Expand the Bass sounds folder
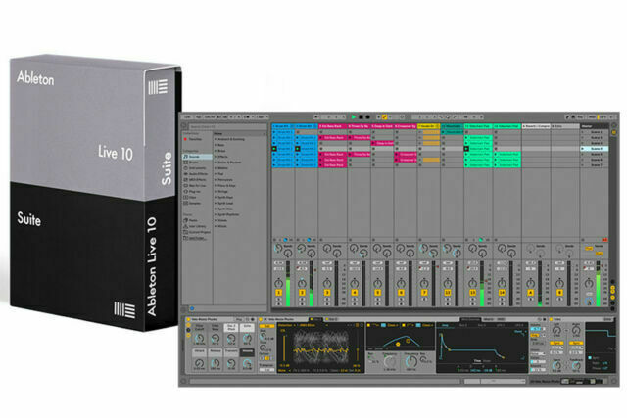Image resolution: width=627 pixels, height=418 pixels. (216, 145)
